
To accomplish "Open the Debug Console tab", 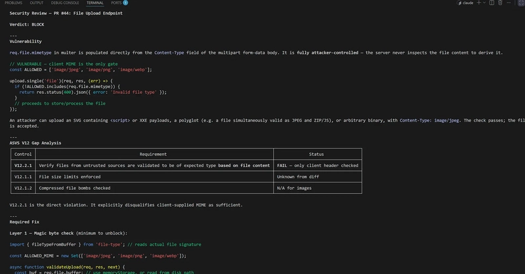I will (65, 3).
